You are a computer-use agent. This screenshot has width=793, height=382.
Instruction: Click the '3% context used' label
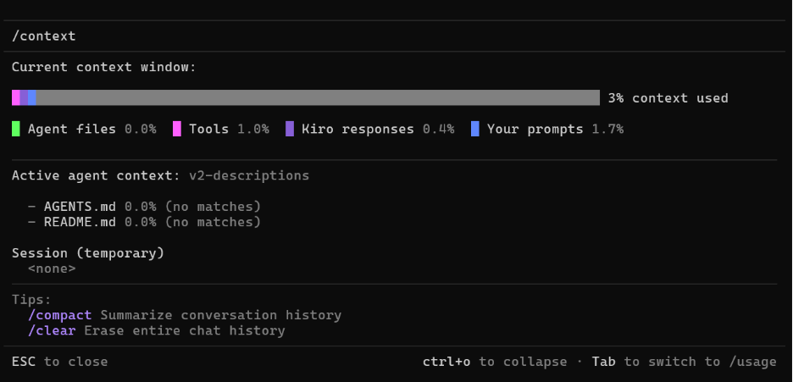pyautogui.click(x=668, y=98)
